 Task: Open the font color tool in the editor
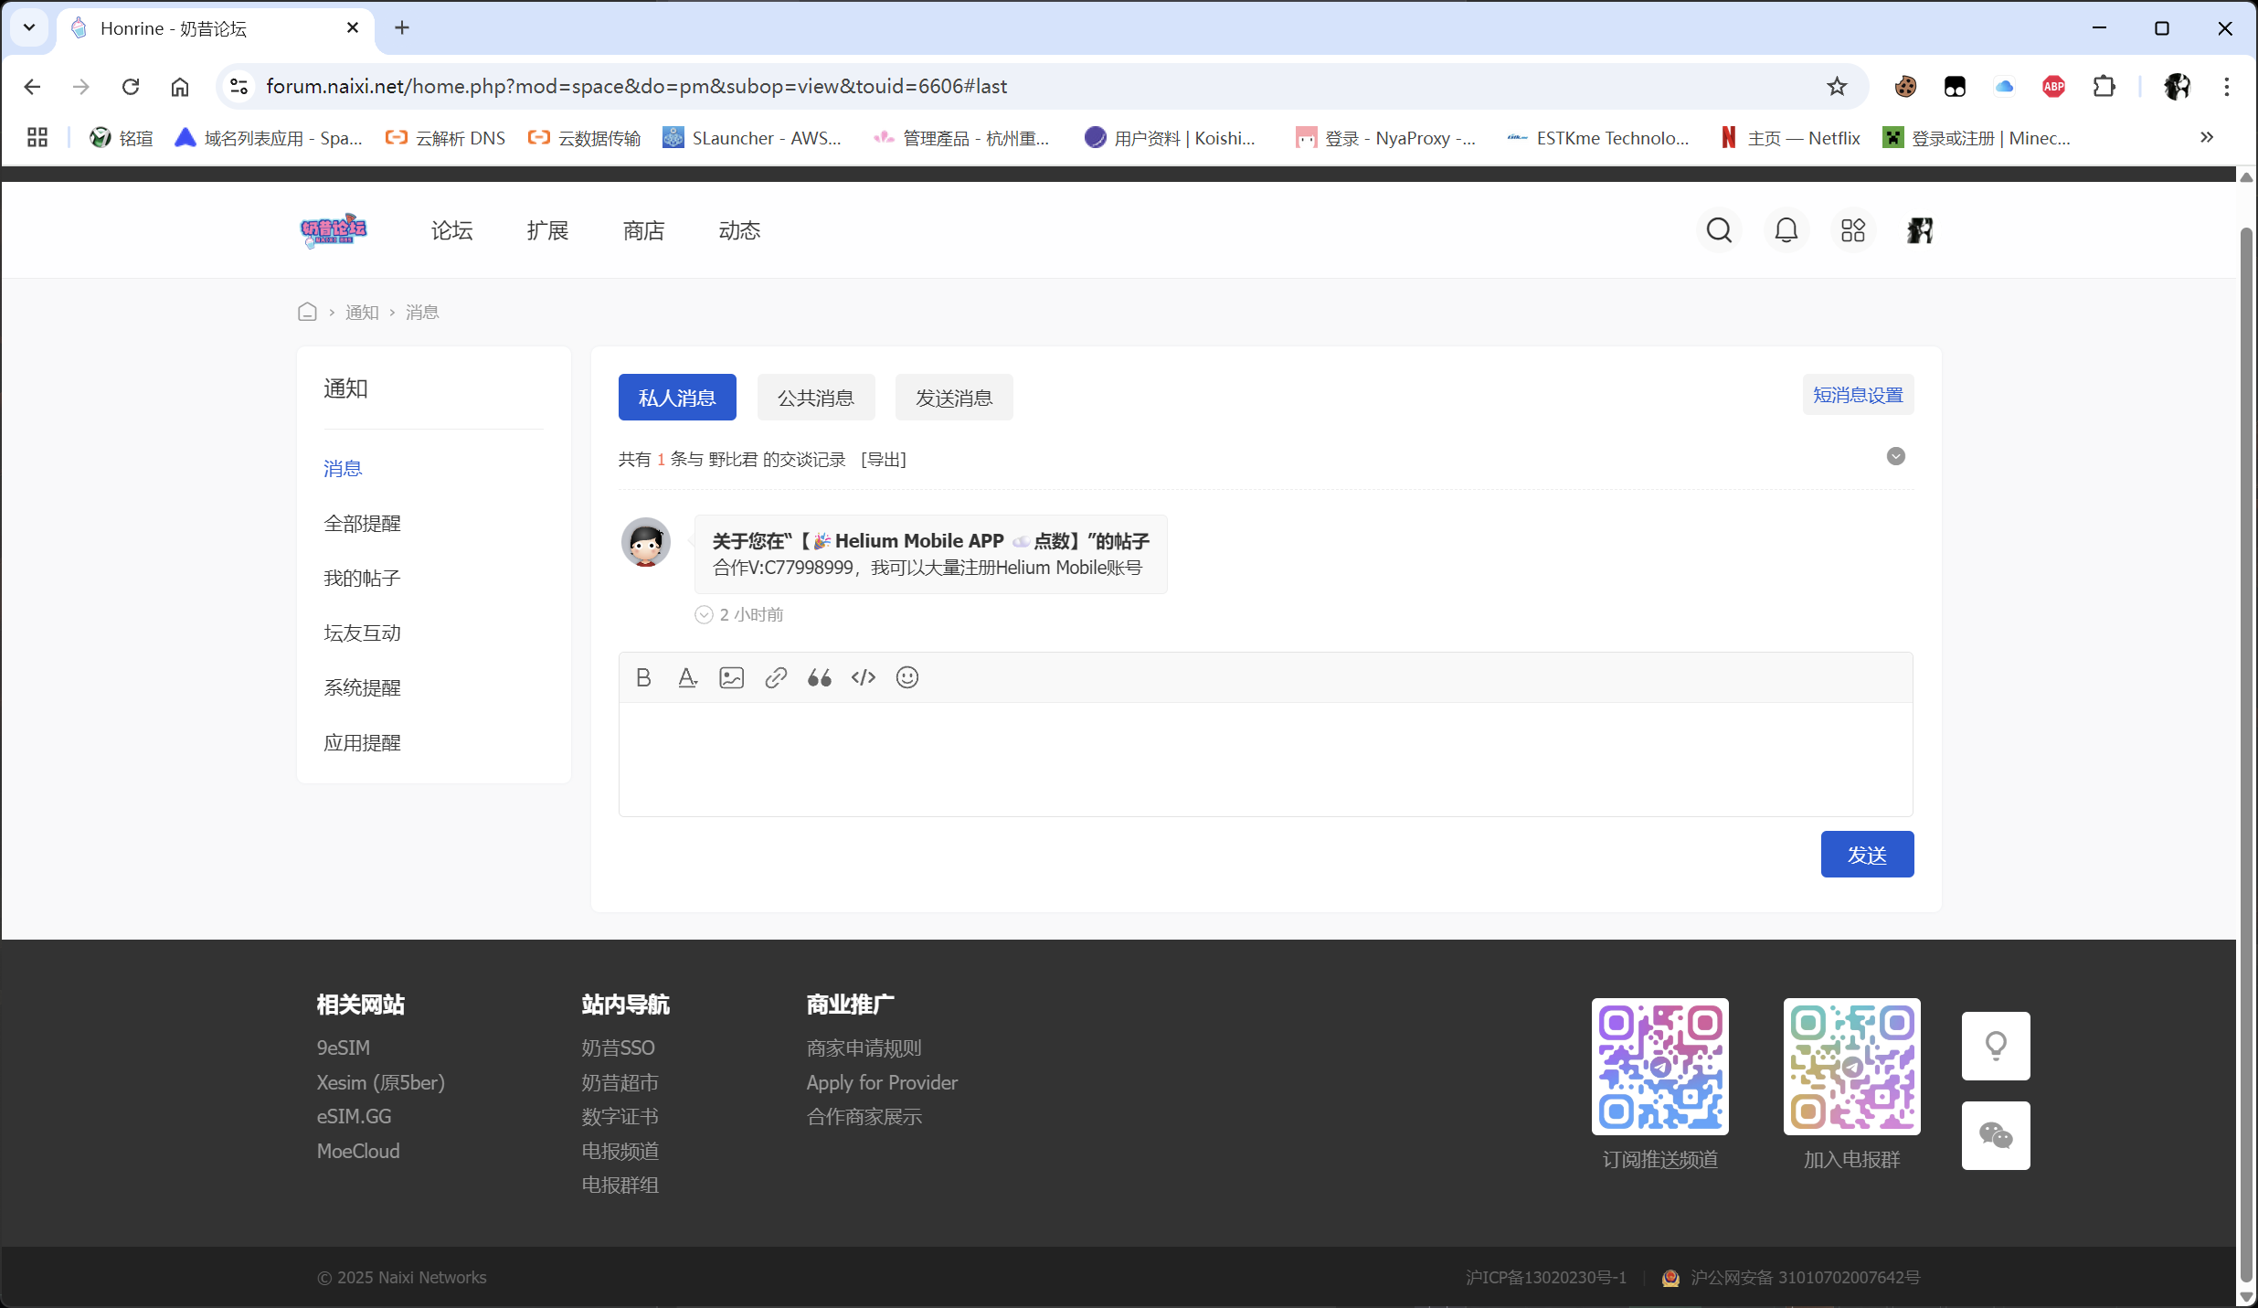(686, 677)
